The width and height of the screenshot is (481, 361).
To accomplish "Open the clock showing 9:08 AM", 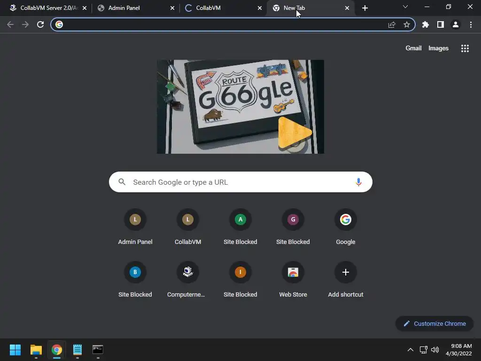I will 458,350.
